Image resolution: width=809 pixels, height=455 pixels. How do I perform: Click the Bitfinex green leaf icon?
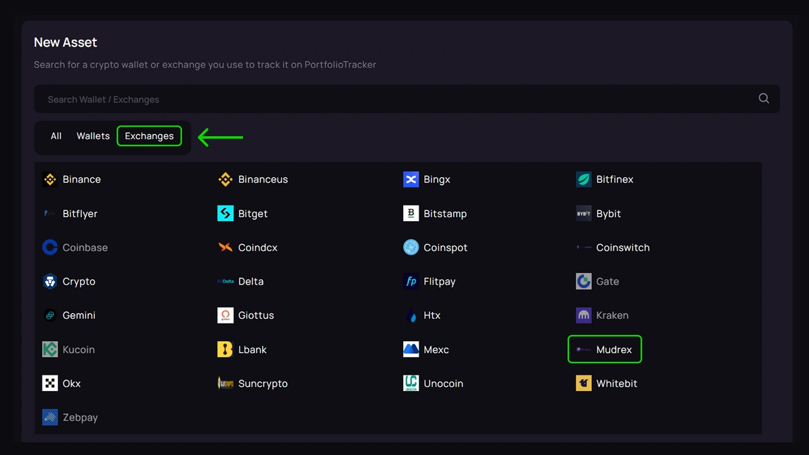click(x=583, y=179)
